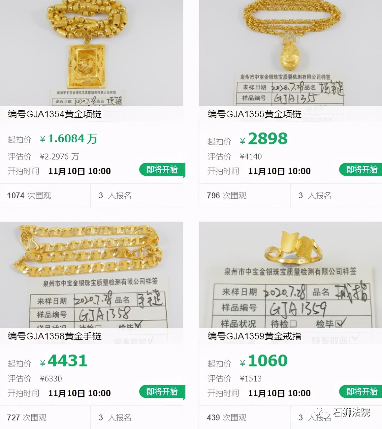
Task: Click the title 编号GJA1355黄金项链
Action: [x=254, y=114]
